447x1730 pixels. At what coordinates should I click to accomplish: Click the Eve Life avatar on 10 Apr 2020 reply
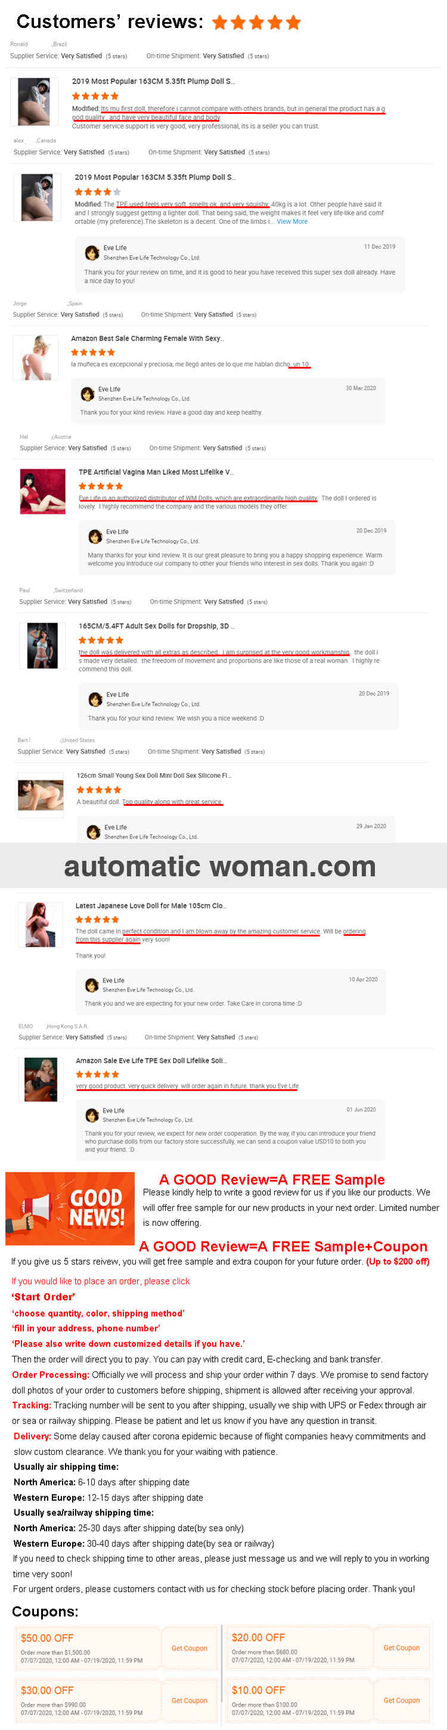92,986
